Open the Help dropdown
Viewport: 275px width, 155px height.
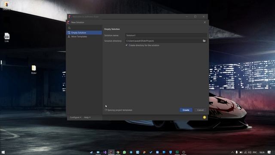pos(87,117)
